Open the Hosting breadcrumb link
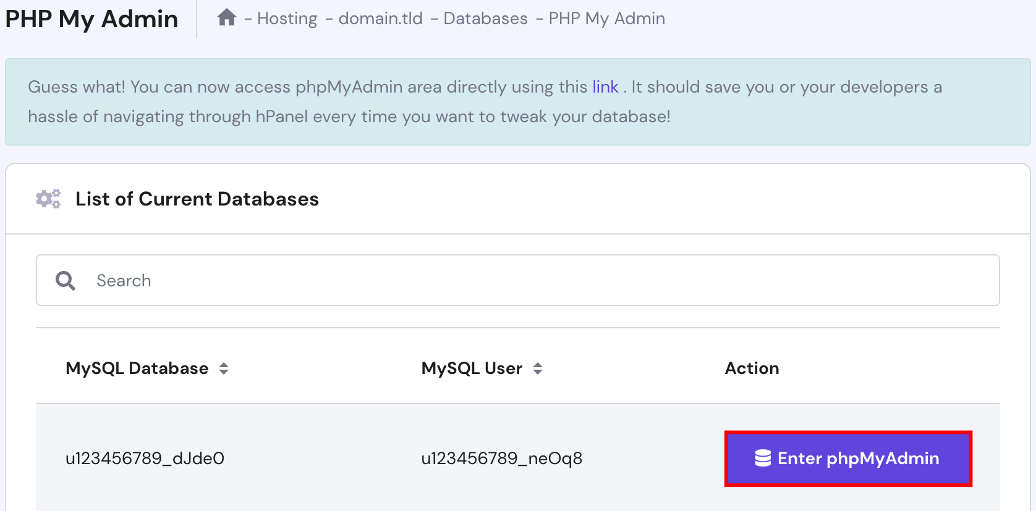 point(287,19)
